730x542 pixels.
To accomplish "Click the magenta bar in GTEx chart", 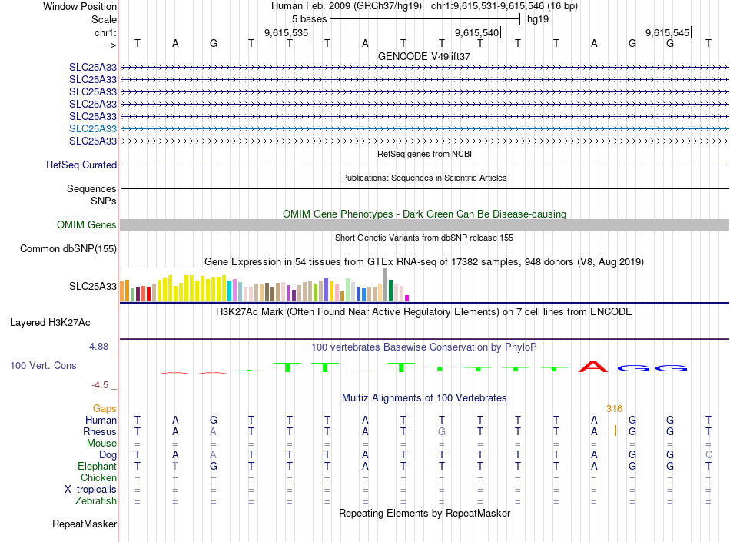I will coord(407,298).
